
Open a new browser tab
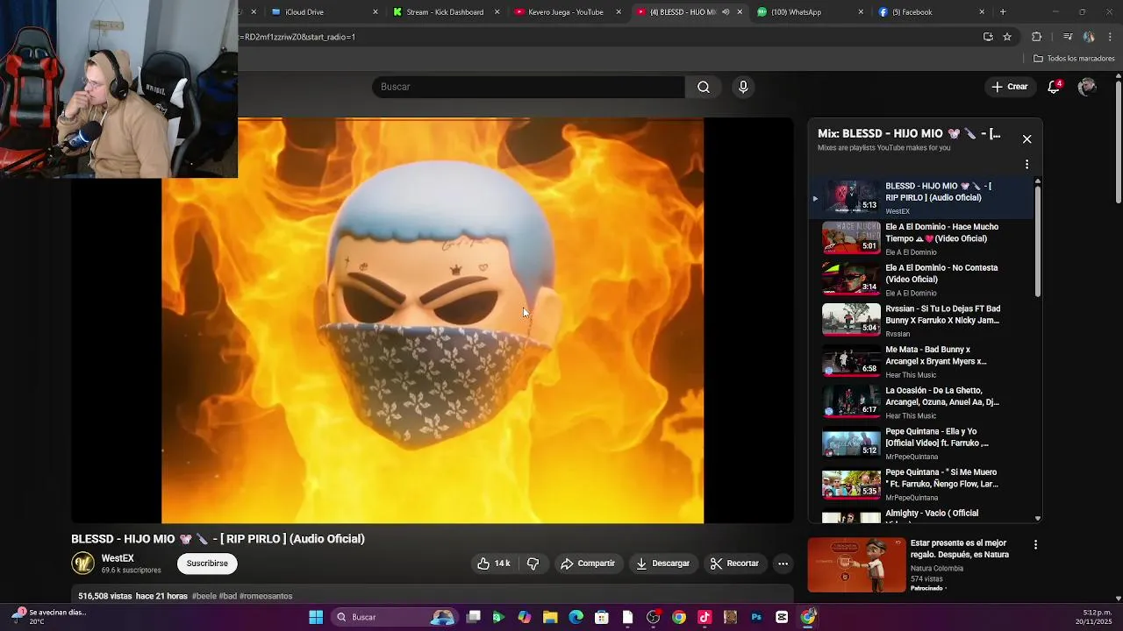point(1003,12)
